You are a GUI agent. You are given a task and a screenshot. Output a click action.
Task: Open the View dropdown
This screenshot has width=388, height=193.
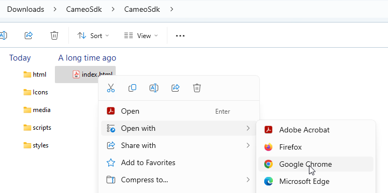pos(141,36)
